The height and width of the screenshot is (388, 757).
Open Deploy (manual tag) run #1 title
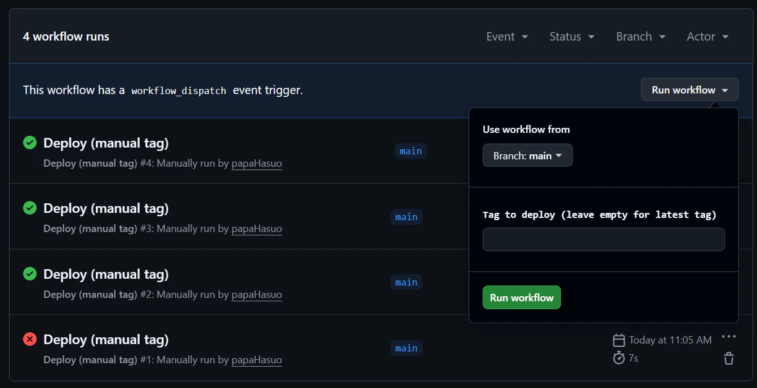[x=106, y=340]
